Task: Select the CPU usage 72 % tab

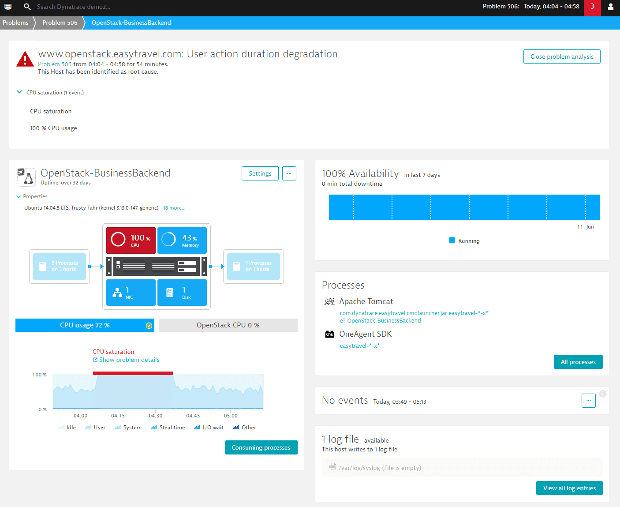Action: (x=85, y=325)
